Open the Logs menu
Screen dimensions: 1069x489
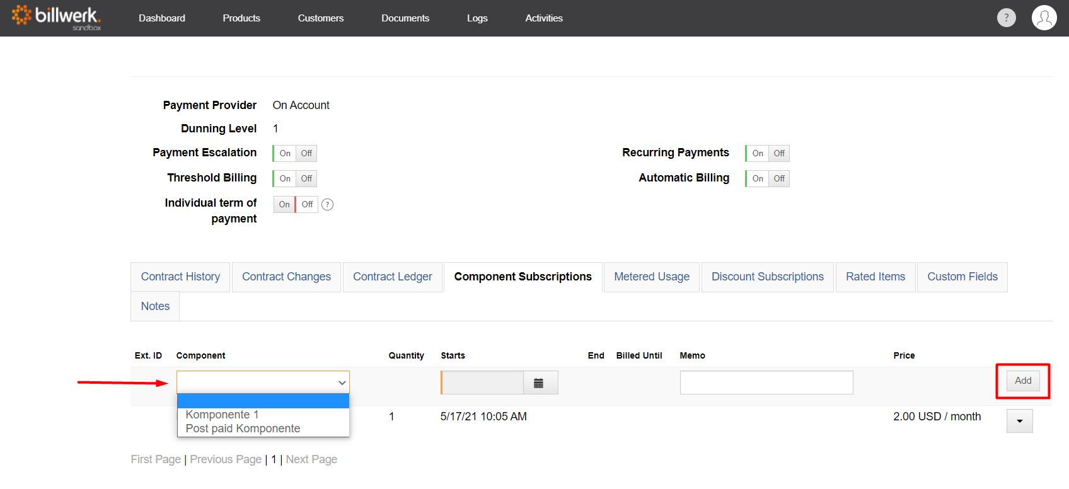click(x=477, y=18)
